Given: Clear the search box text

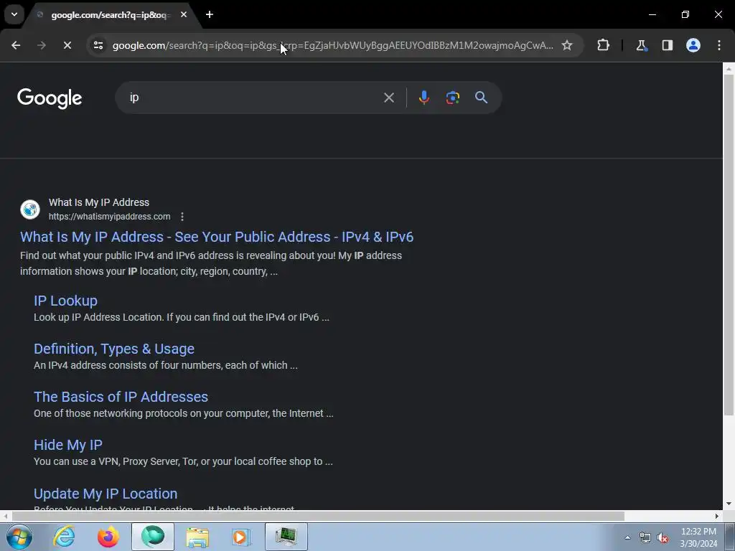Looking at the screenshot, I should (x=388, y=98).
